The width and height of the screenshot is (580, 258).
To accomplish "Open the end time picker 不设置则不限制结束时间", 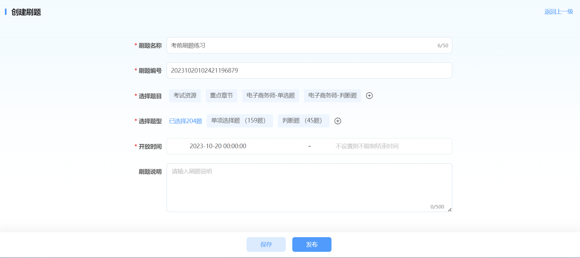I will pyautogui.click(x=367, y=146).
